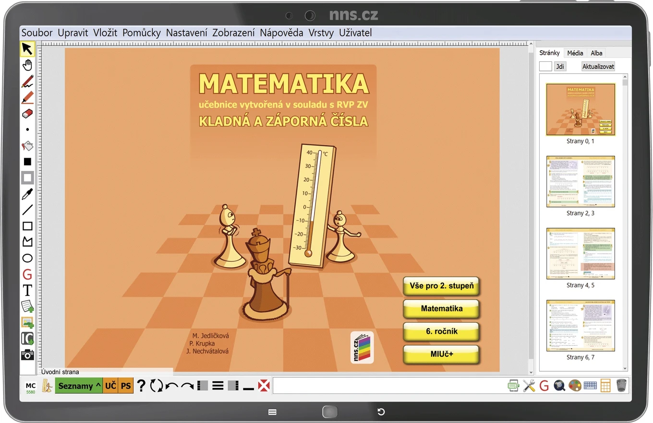The width and height of the screenshot is (653, 423).
Task: Choose the ellipse drawing tool
Action: tap(27, 258)
